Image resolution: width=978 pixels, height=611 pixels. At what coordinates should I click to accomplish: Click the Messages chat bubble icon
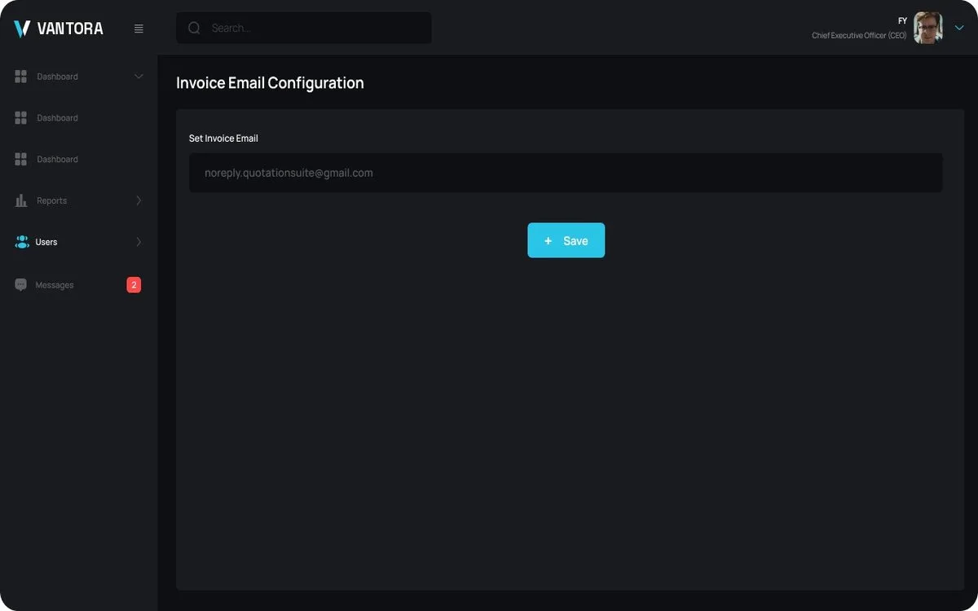(x=21, y=285)
